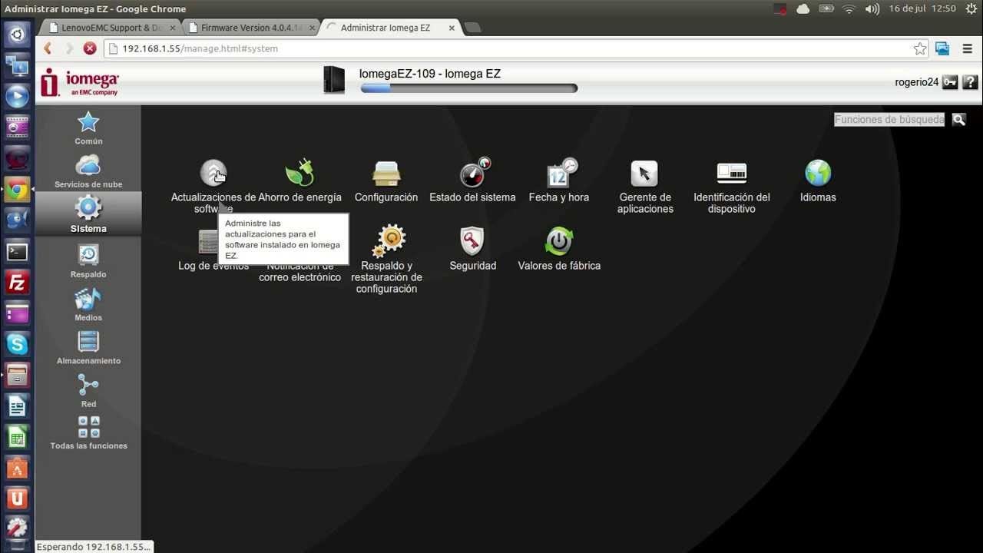The image size is (983, 553).
Task: Open the Idiomas globe icon
Action: 818,174
